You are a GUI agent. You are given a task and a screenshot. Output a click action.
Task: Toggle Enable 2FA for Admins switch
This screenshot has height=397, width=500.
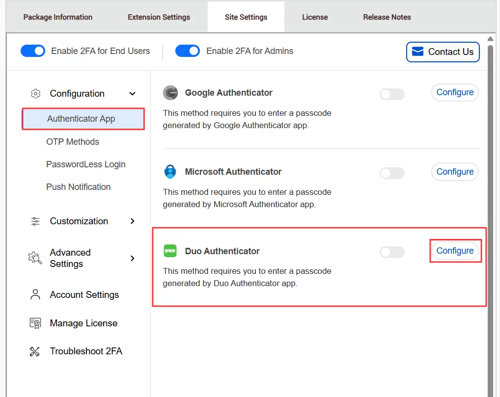click(x=188, y=51)
